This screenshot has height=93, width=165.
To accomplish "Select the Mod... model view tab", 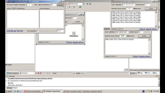I will pyautogui.click(x=141, y=73).
